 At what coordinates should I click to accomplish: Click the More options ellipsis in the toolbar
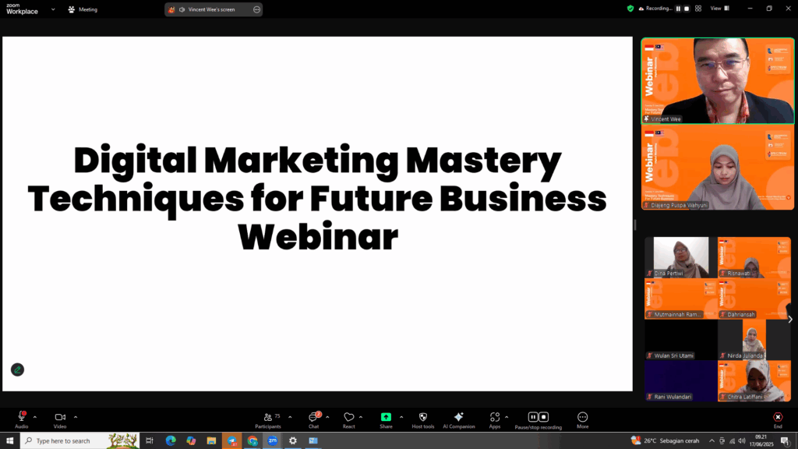click(x=582, y=417)
